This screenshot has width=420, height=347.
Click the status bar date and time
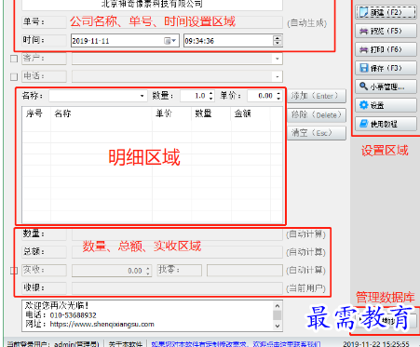point(376,344)
